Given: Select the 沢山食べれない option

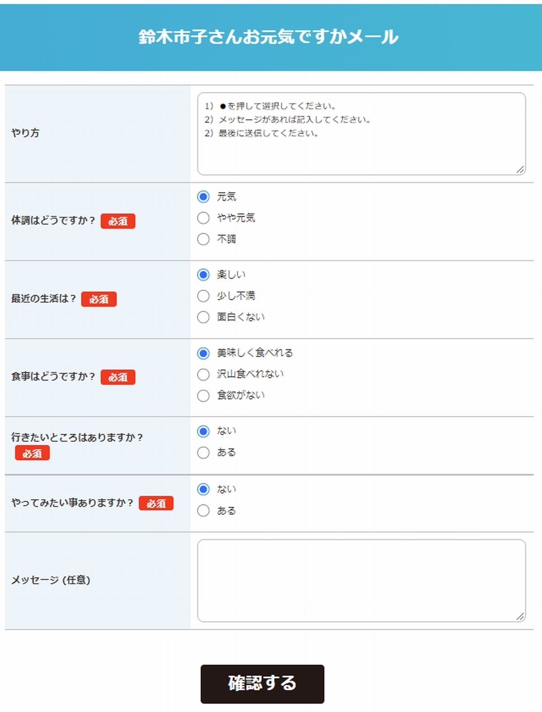Looking at the screenshot, I should click(203, 374).
